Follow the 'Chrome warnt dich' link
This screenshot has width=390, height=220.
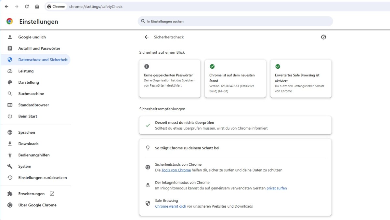point(171,206)
